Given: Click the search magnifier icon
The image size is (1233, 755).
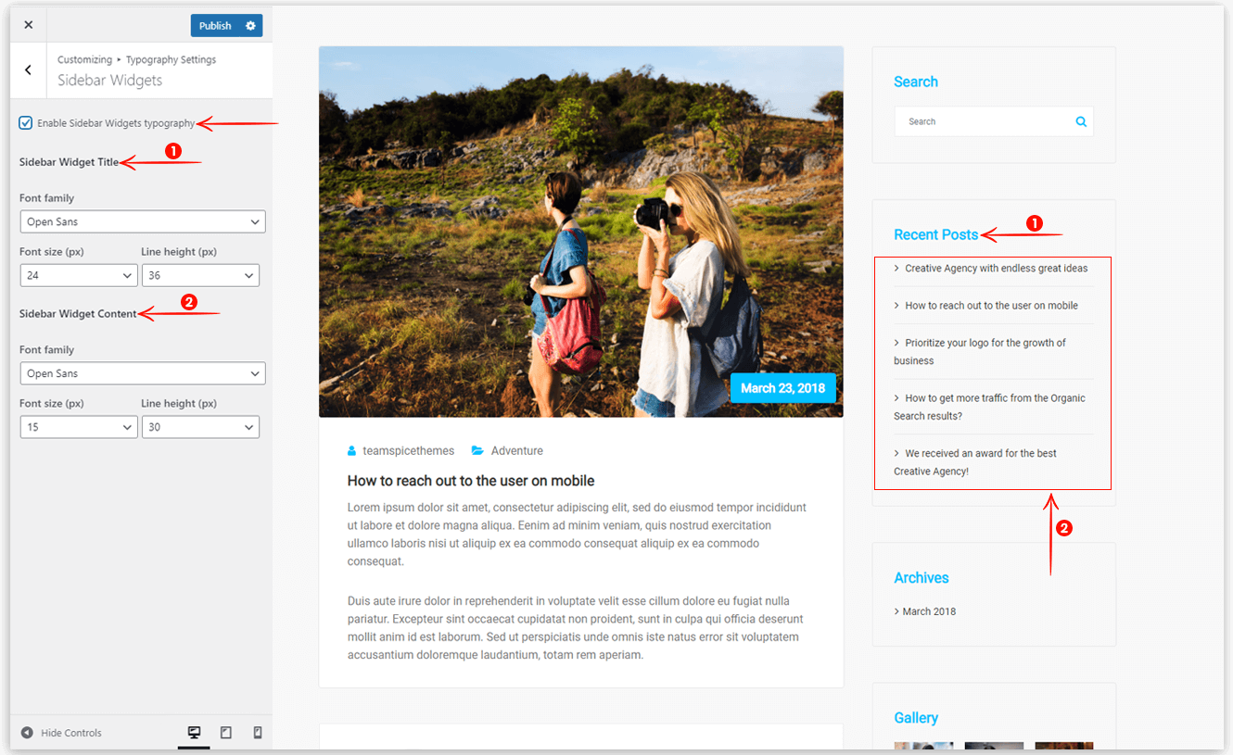Looking at the screenshot, I should point(1081,121).
